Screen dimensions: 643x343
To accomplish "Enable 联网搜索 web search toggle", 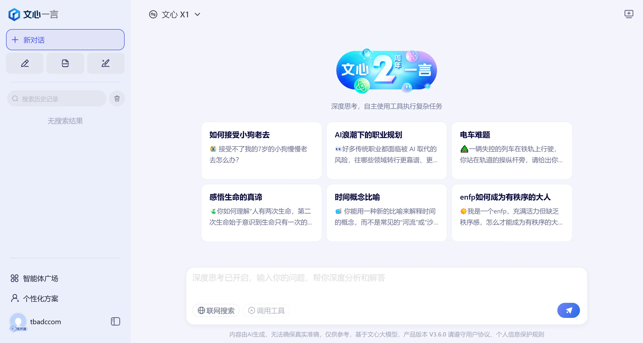I will (216, 310).
